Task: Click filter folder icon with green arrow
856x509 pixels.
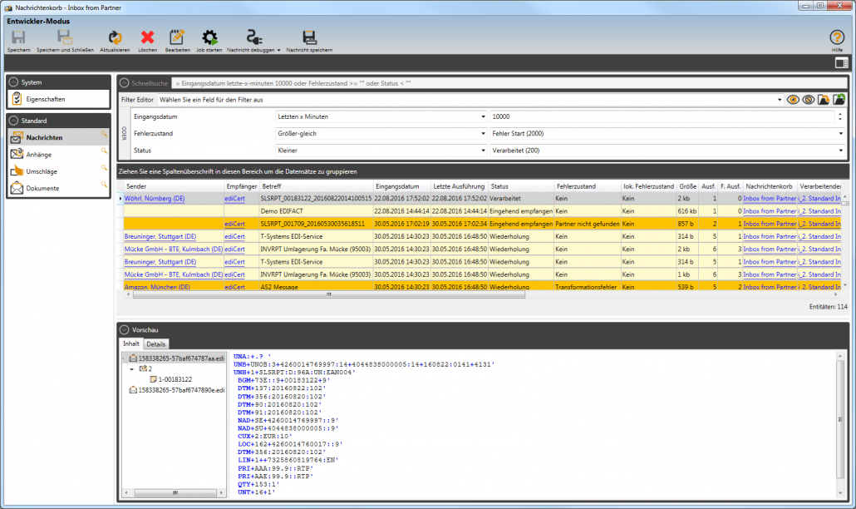Action: pyautogui.click(x=839, y=100)
